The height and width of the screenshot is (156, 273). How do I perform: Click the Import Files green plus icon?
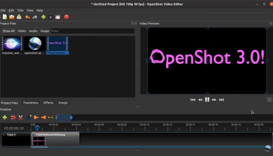click(x=43, y=17)
